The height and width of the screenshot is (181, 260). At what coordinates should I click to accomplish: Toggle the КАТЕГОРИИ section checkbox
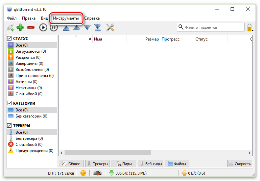9,103
